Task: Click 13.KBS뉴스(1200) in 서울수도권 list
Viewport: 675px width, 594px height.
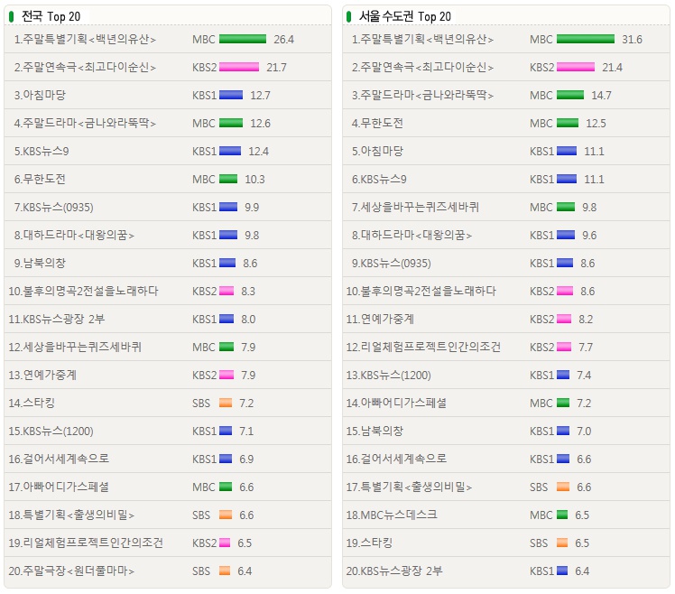Action: point(388,376)
